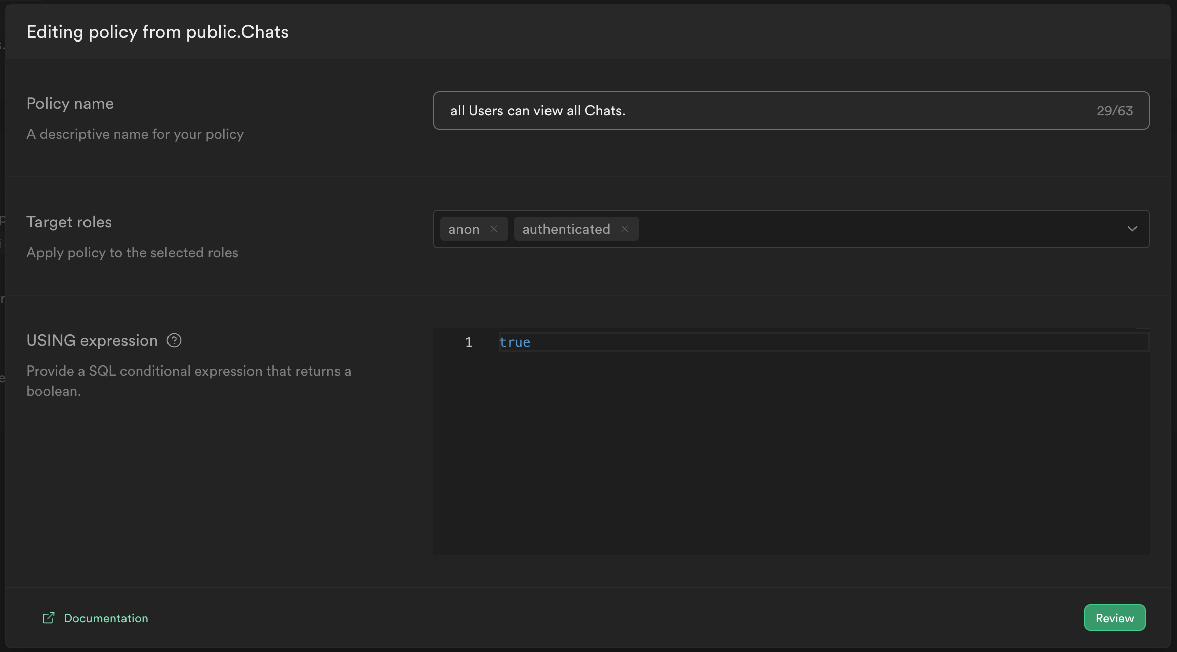Click the Documentation external link icon
Screen dimensions: 1177x652
point(49,618)
